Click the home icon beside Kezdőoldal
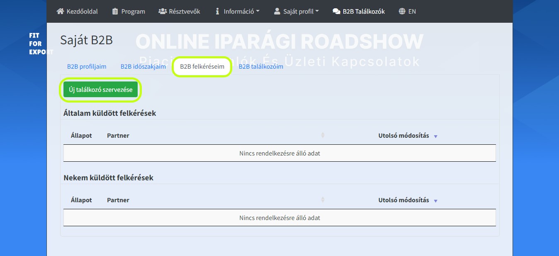This screenshot has width=559, height=256. point(61,11)
